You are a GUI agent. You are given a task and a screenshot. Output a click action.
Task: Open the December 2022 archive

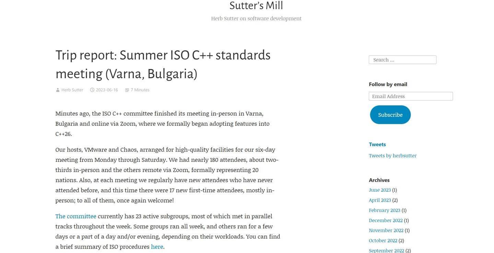tap(386, 220)
